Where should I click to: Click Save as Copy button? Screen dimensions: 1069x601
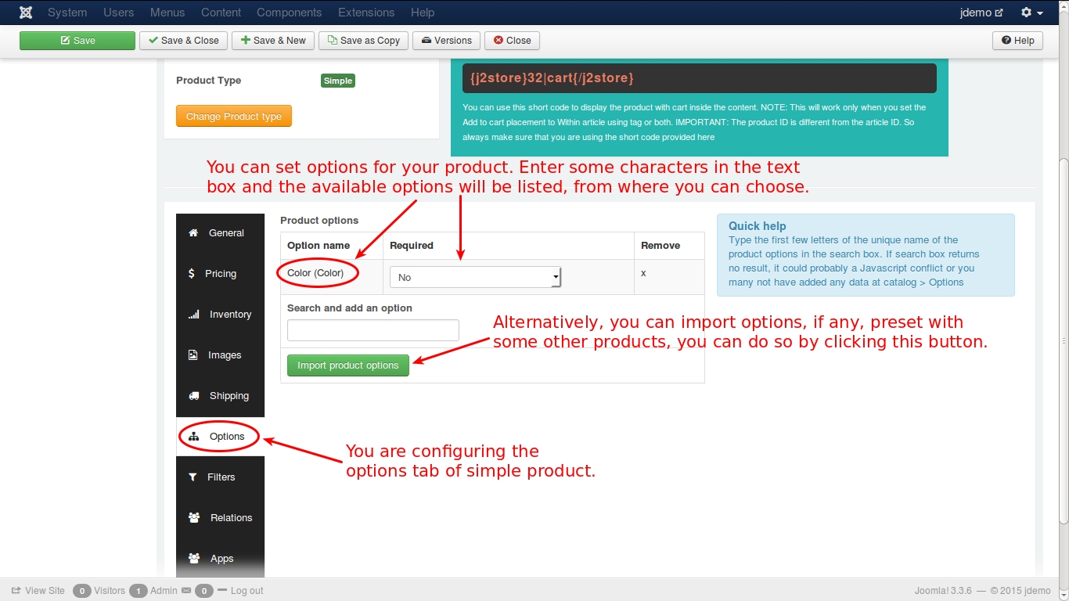tap(364, 41)
